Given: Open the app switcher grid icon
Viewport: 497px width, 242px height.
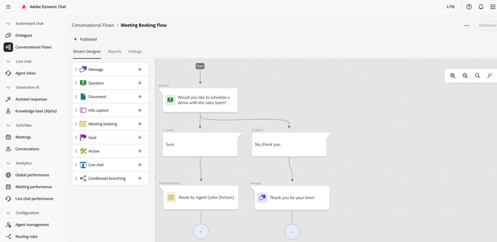Looking at the screenshot, I should tap(493, 7).
